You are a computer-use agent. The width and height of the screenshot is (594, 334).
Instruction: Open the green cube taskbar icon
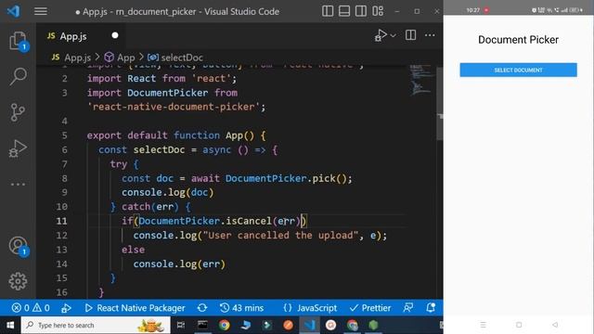point(373,326)
